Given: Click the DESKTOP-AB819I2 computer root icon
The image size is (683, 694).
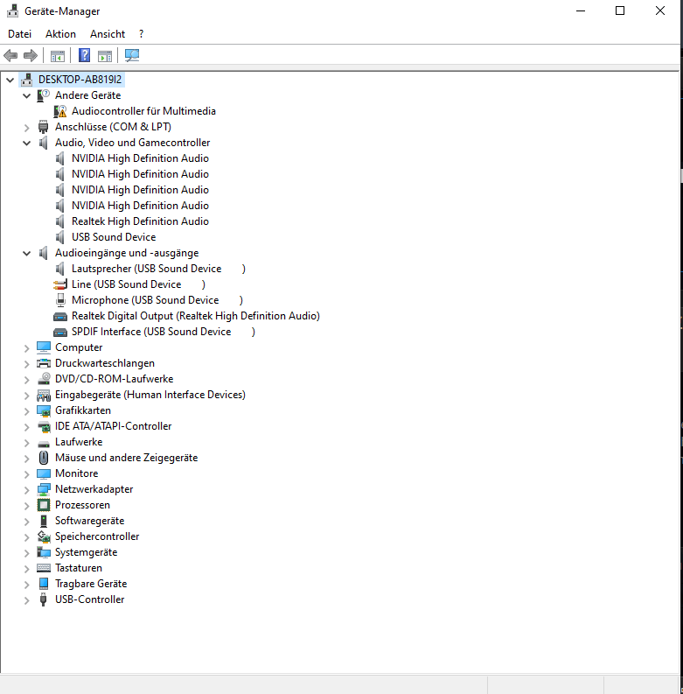Looking at the screenshot, I should click(26, 80).
